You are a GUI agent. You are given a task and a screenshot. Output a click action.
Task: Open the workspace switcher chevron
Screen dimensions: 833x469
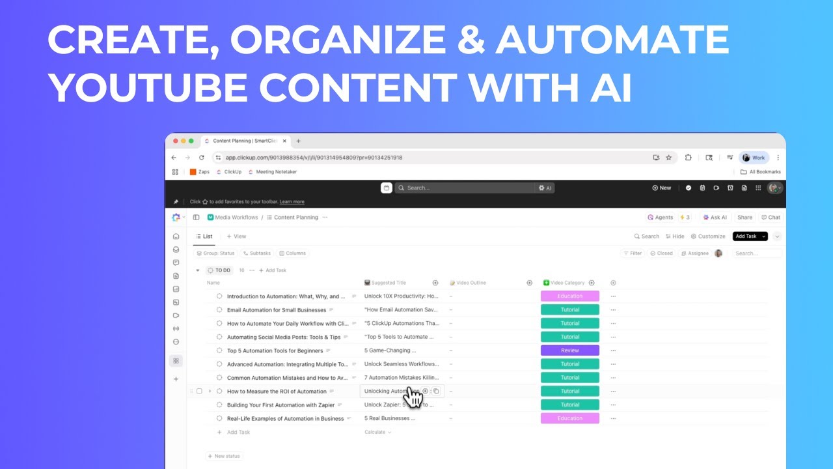point(184,218)
